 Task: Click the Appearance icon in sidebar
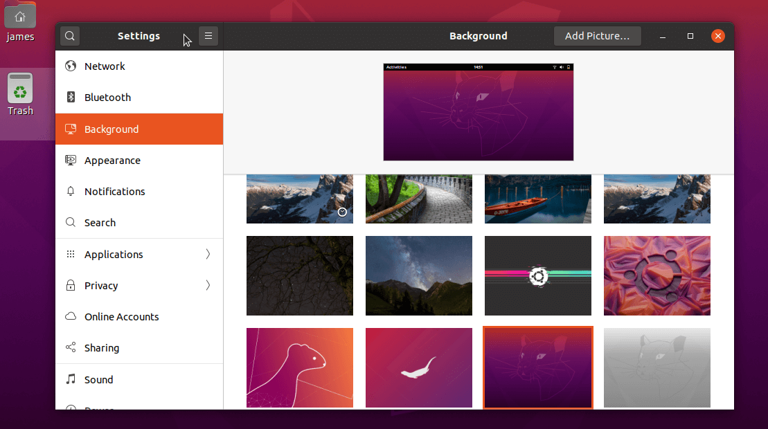click(x=71, y=160)
